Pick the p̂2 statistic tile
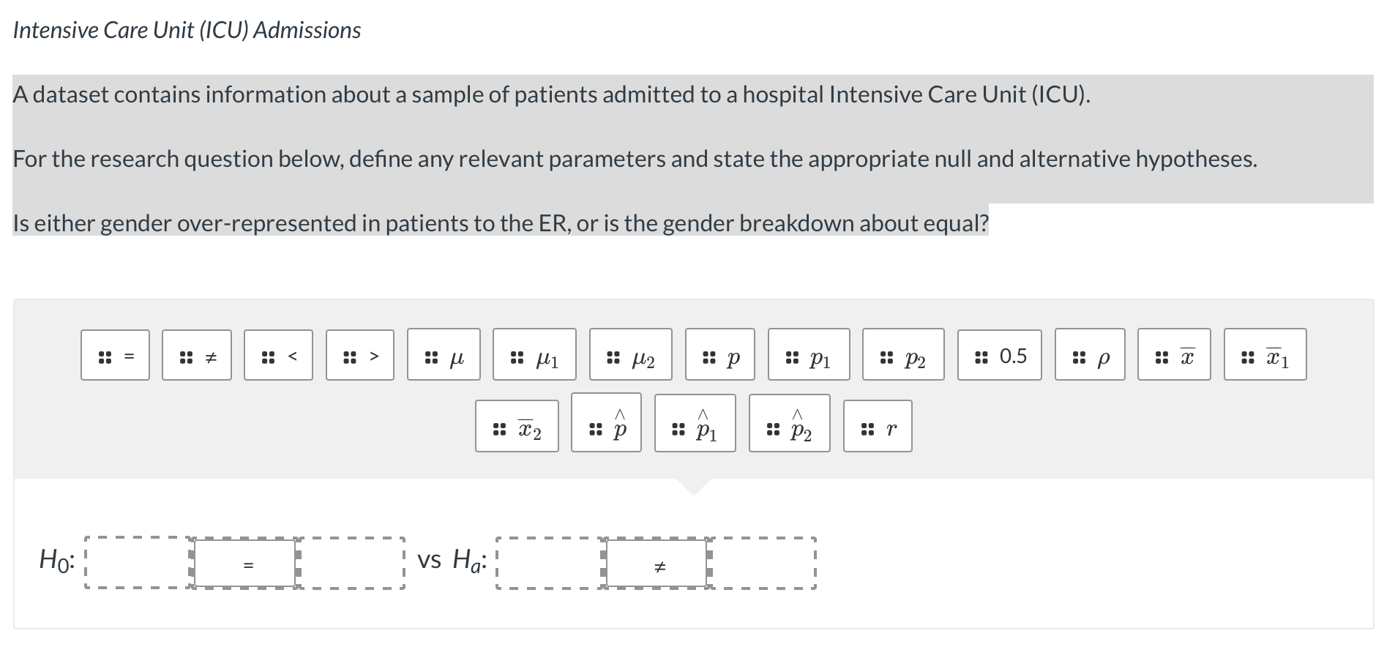1395x669 pixels. click(x=789, y=427)
